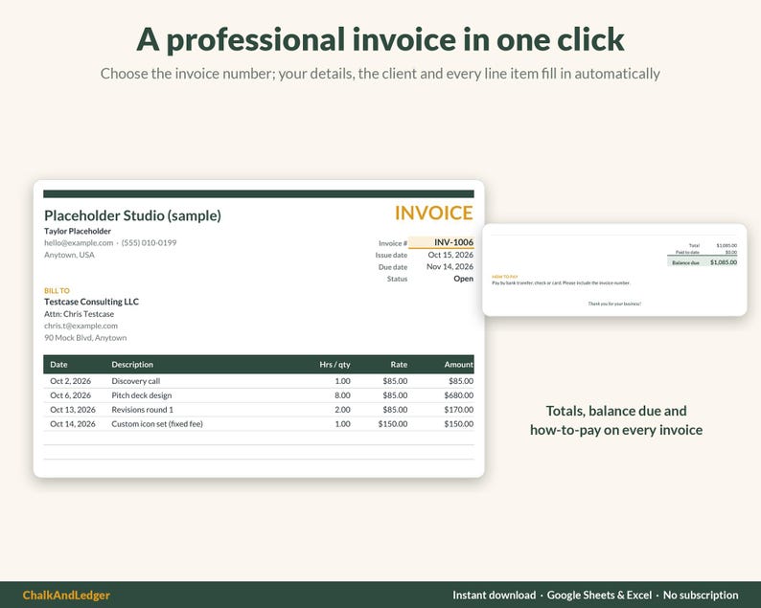
Task: Click "No subscription" in the footer
Action: 701,595
